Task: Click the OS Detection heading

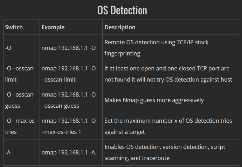Action: coord(122,10)
